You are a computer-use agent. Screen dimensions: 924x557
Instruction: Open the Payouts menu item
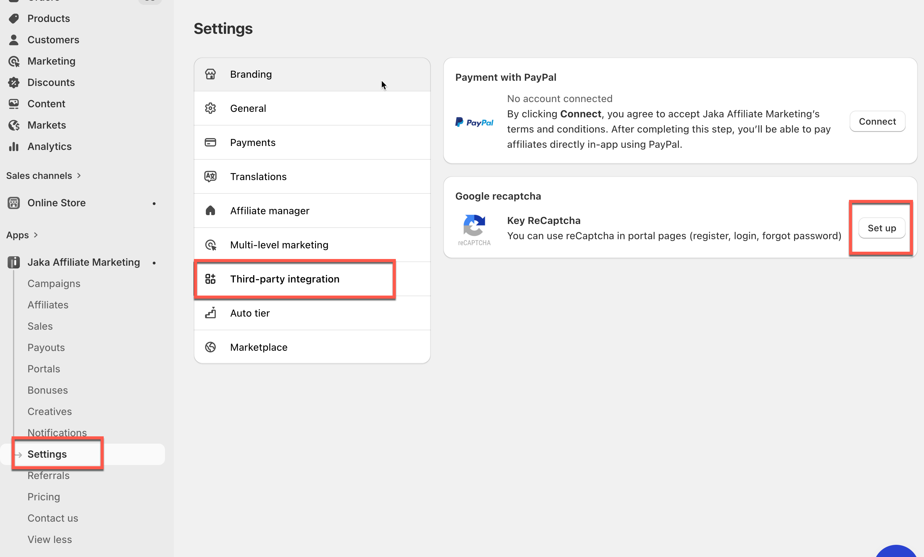46,348
